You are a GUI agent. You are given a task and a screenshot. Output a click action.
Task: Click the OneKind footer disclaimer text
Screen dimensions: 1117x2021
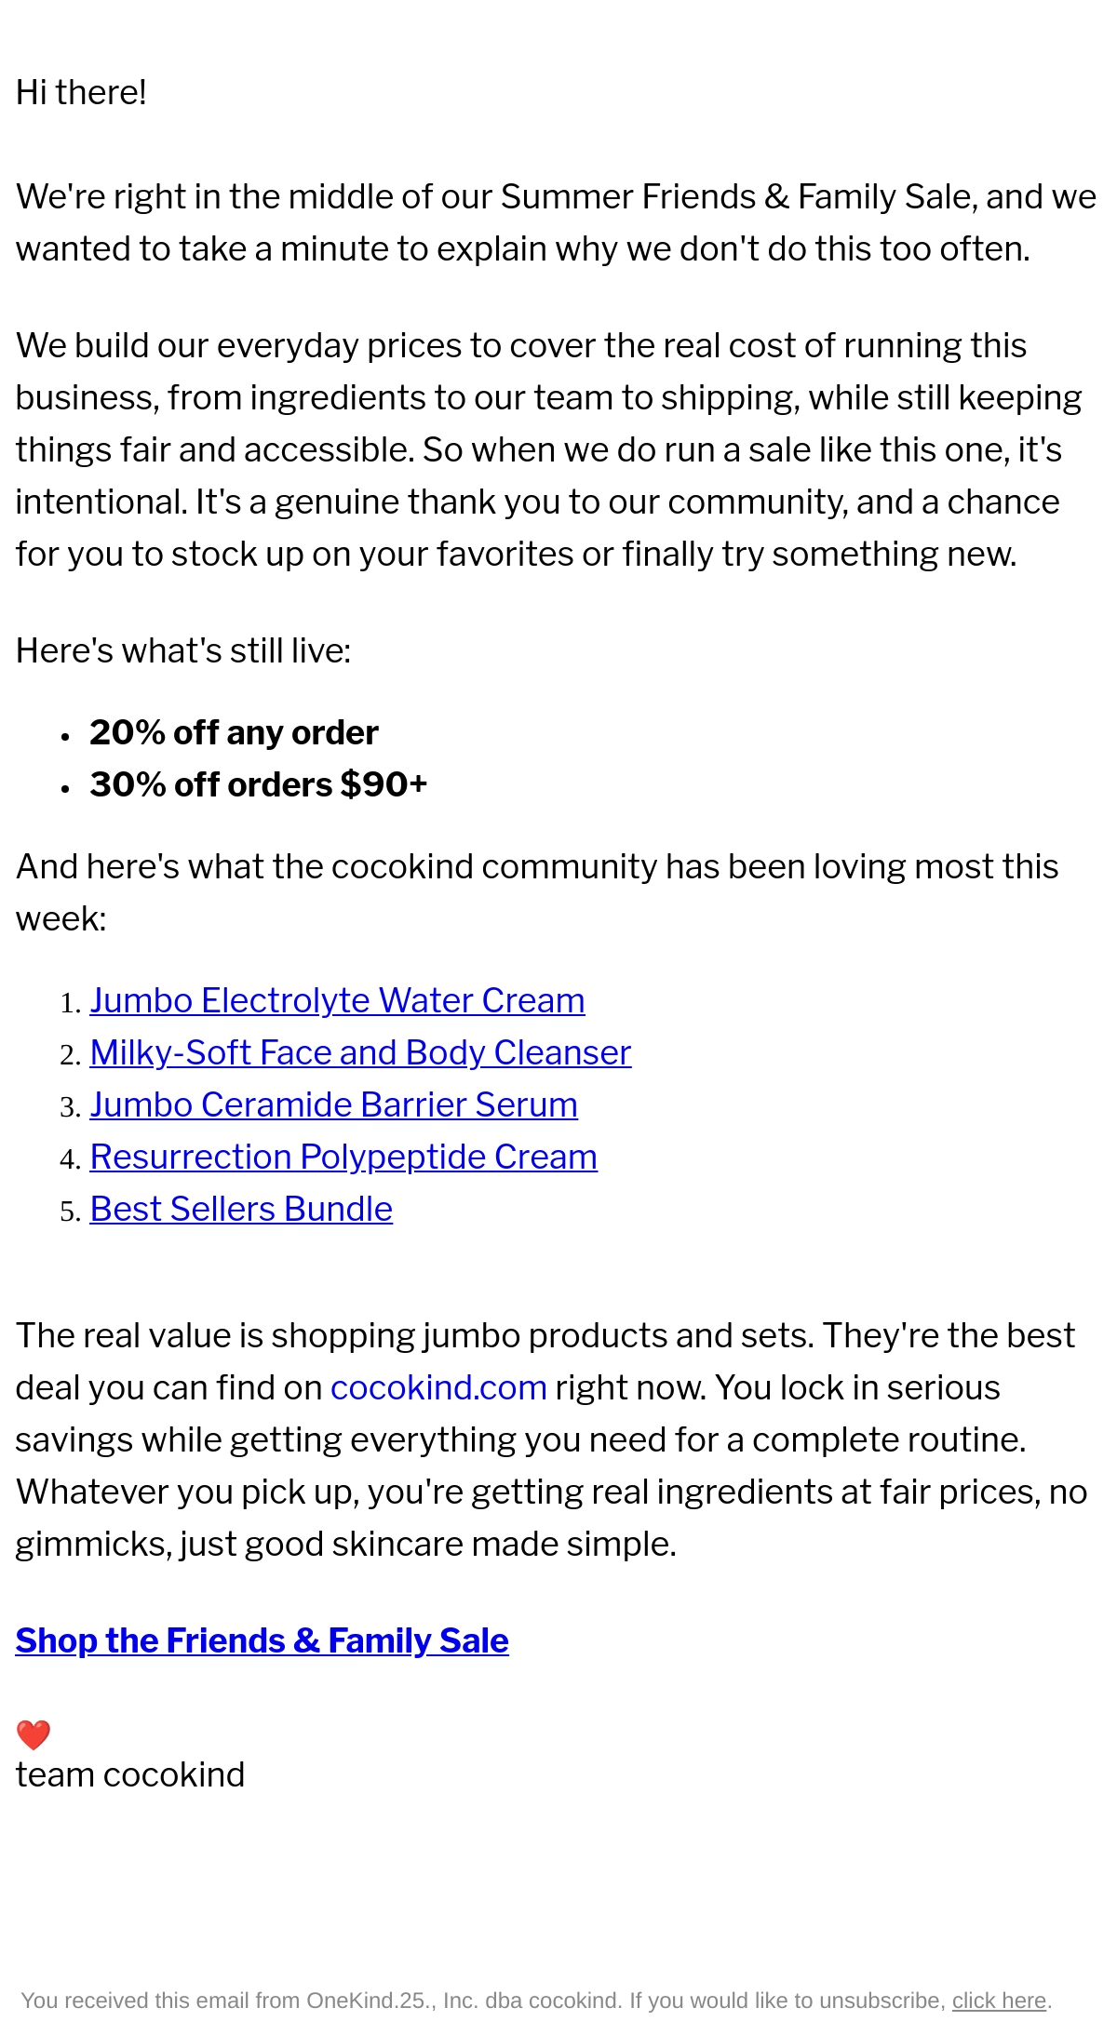483,2001
